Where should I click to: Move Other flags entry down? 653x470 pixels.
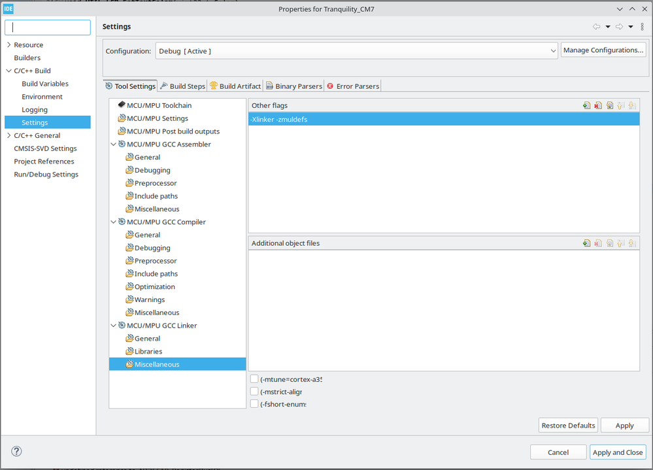coord(632,105)
